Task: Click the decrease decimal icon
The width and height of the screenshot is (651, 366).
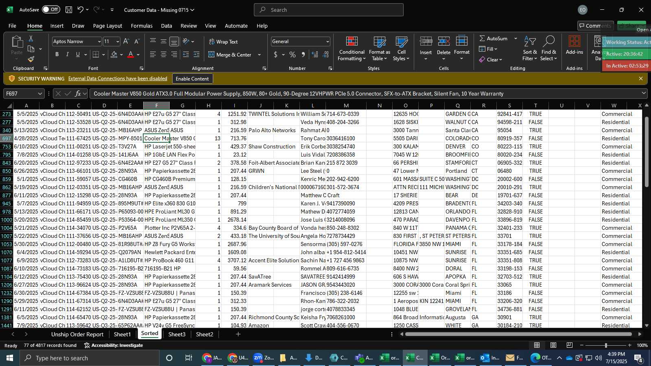Action: [x=325, y=54]
